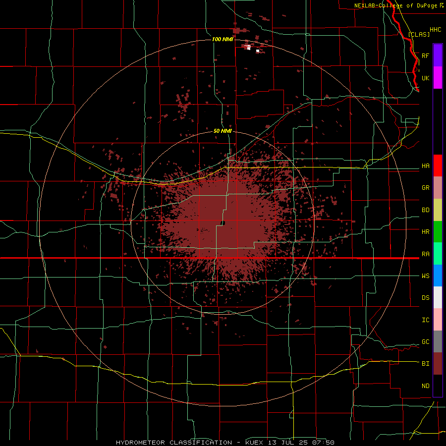Screen dimensions: 446x446
Task: Click the 'WS' legend label
Action: [425, 276]
